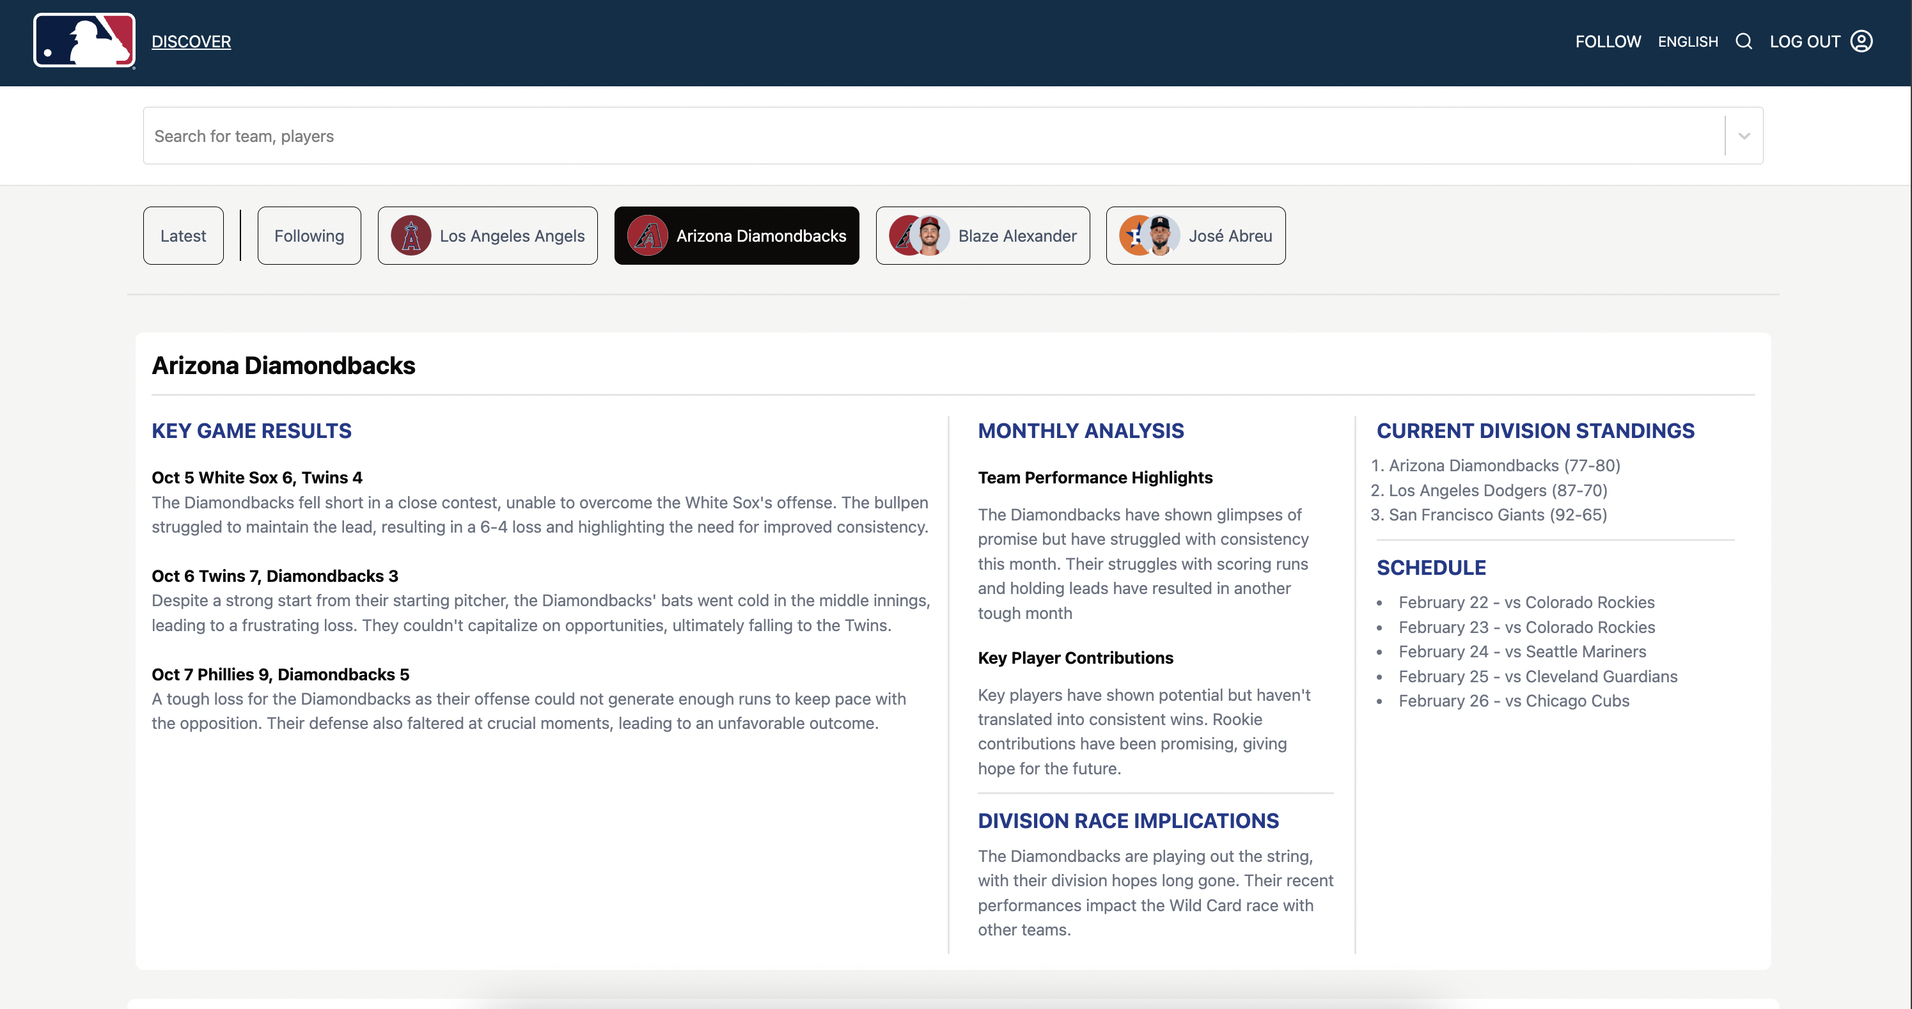
Task: Open the DISCOVER link
Action: pyautogui.click(x=191, y=42)
